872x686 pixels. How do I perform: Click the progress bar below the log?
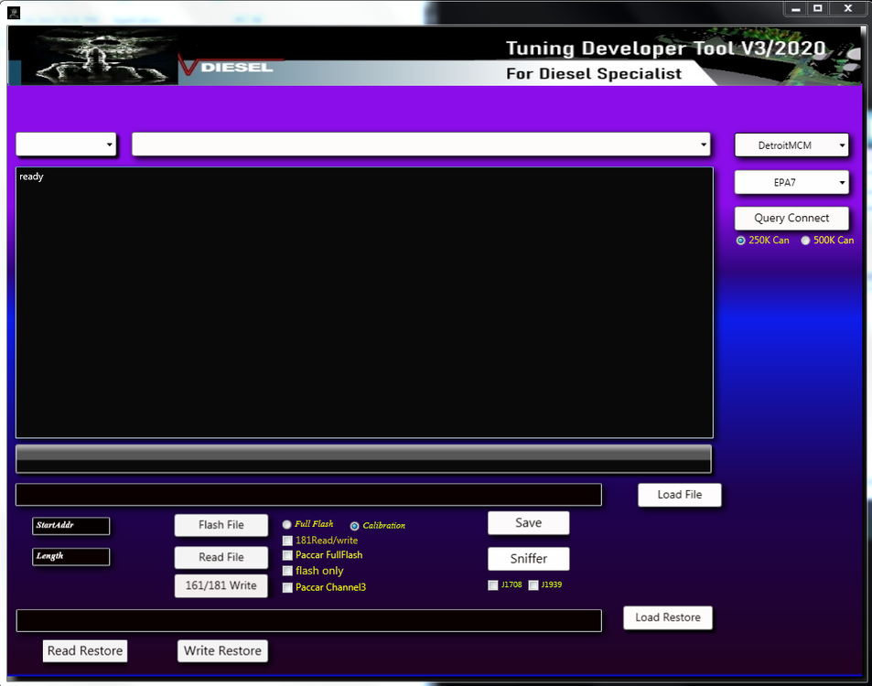363,459
